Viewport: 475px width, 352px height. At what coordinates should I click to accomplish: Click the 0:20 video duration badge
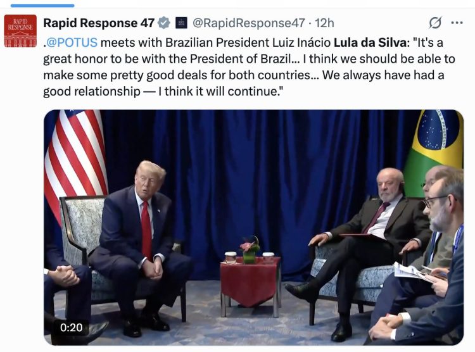(x=72, y=328)
